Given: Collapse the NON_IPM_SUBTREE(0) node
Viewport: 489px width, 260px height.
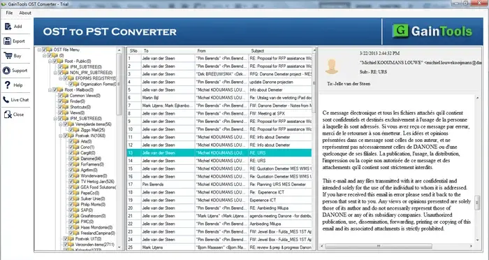Looking at the screenshot, I should pyautogui.click(x=55, y=73).
